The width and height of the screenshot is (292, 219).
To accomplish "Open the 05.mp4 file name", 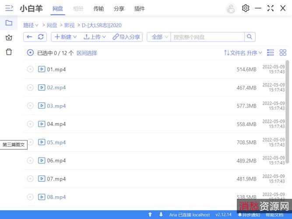I will coord(56,142).
